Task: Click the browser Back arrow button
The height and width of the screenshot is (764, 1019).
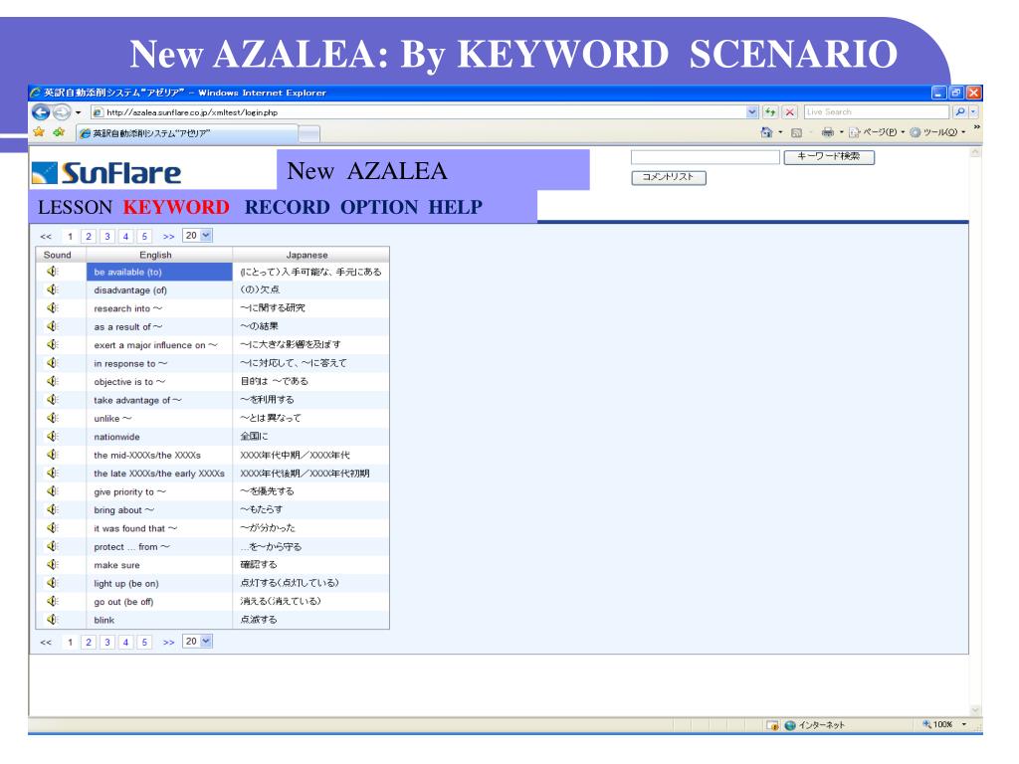Action: [41, 112]
